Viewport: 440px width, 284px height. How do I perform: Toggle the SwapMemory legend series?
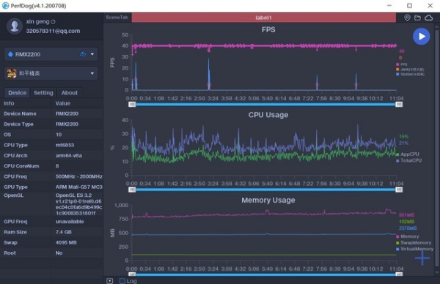(x=414, y=243)
